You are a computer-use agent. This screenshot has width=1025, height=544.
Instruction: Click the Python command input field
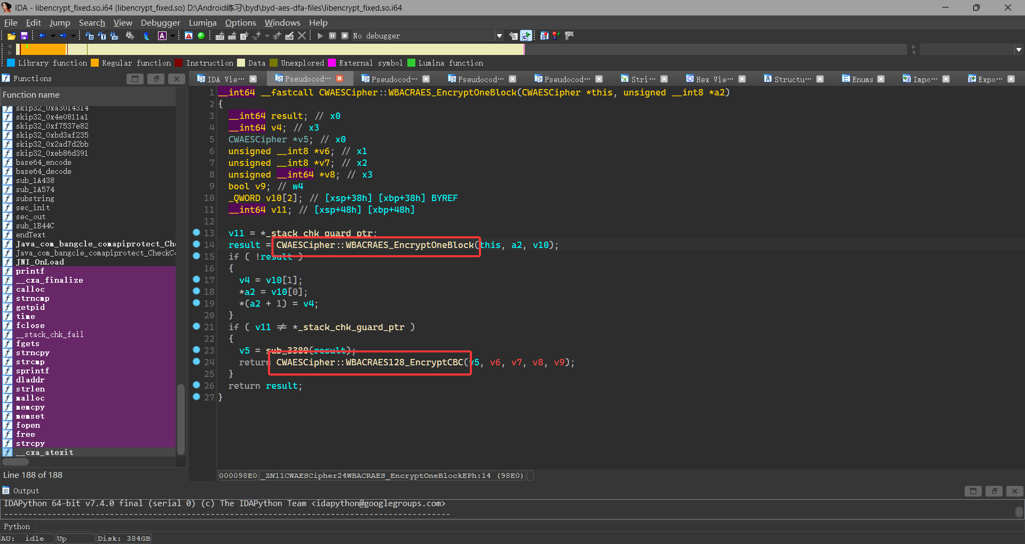[529, 526]
